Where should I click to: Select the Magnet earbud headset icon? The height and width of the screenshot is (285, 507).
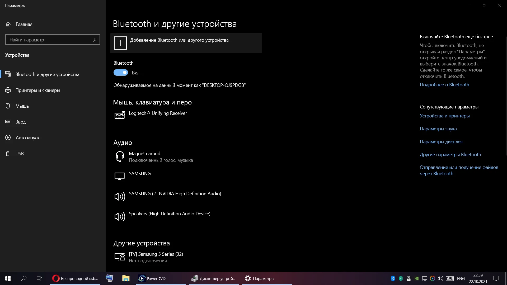click(x=120, y=156)
